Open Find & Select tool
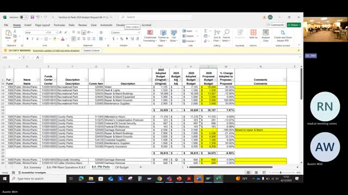348x195 pixels. (x=226, y=36)
